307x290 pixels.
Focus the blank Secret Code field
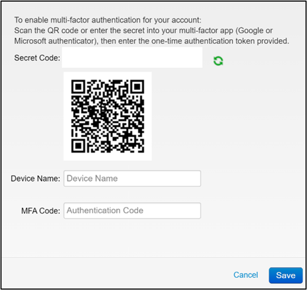132,58
